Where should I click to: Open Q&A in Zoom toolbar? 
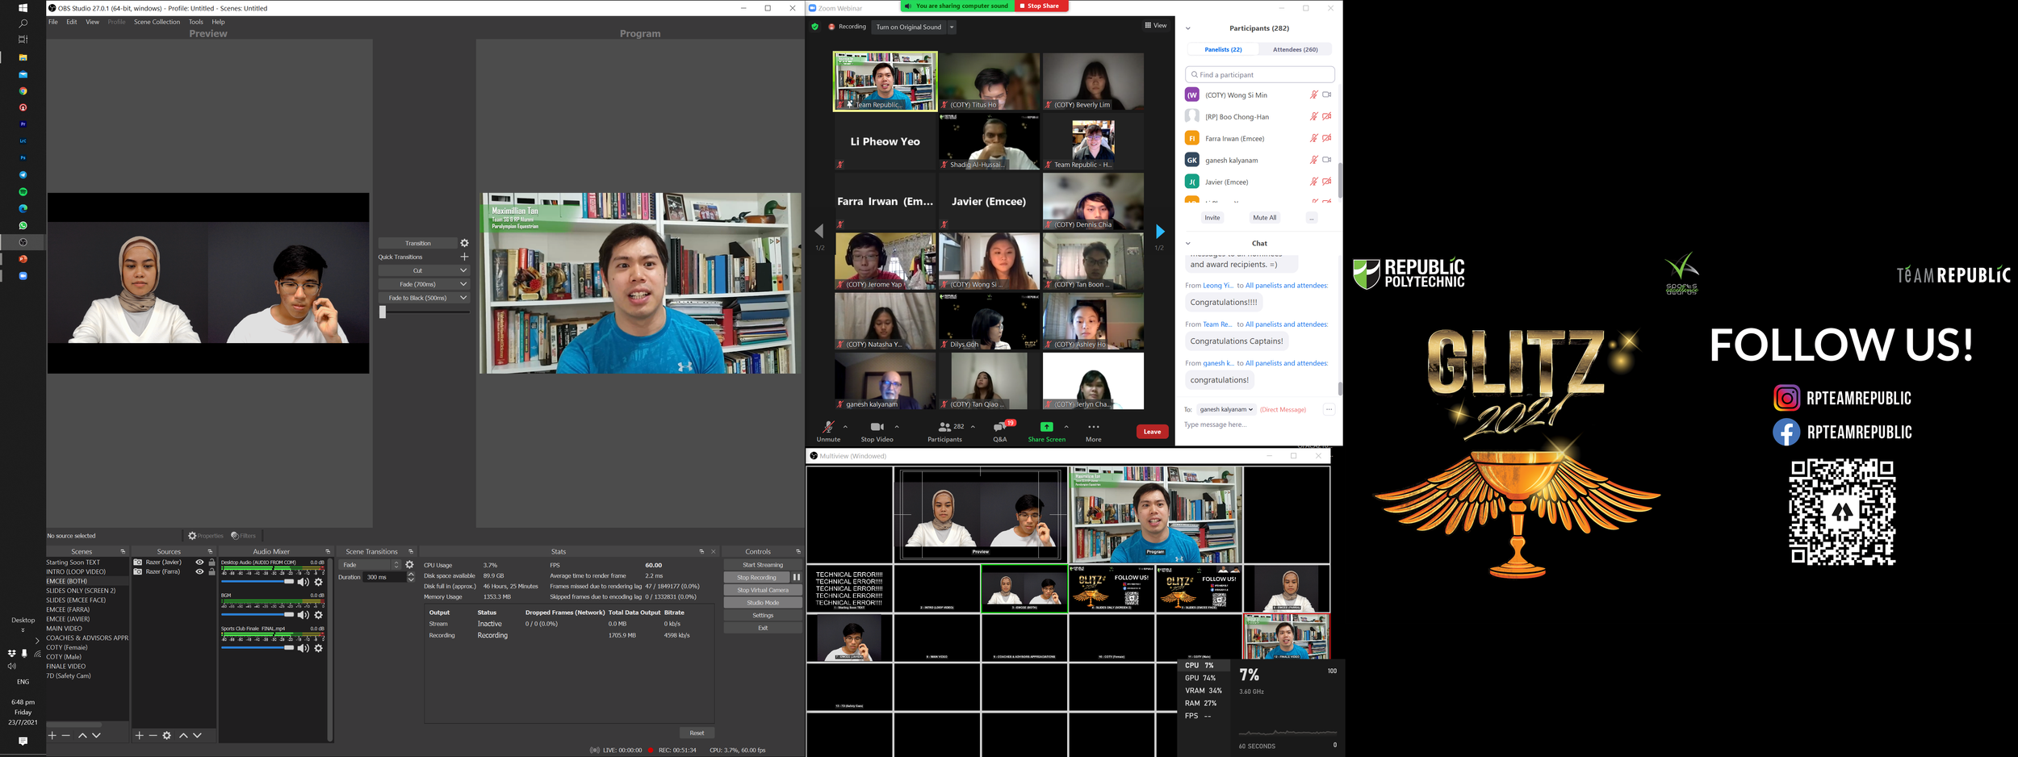[1000, 430]
